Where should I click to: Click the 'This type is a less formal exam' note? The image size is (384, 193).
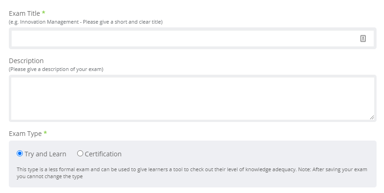tap(192, 169)
